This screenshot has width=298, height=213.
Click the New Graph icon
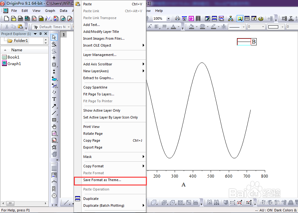point(34,18)
